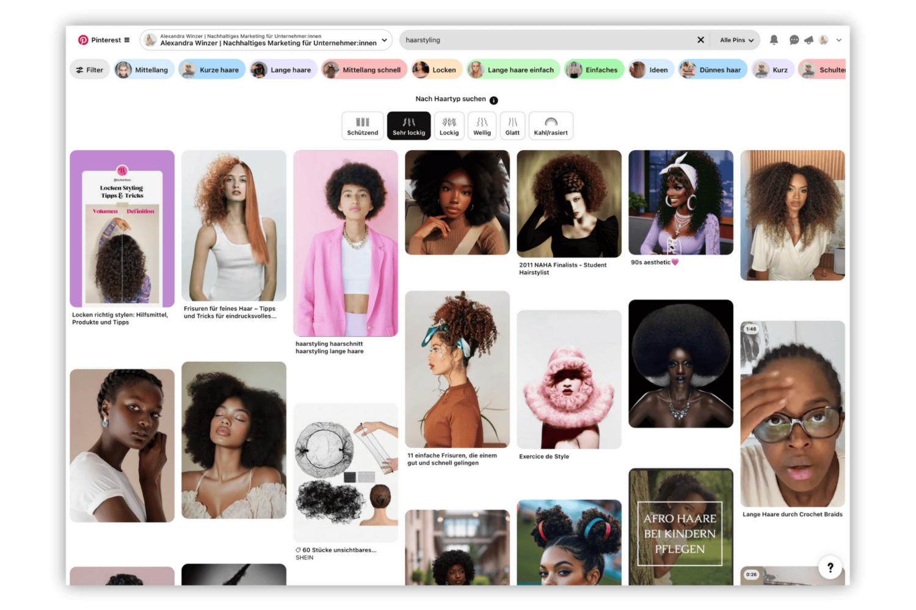916x610 pixels.
Task: Click '60 Stücke unsichtbares...' product title
Action: coord(340,550)
